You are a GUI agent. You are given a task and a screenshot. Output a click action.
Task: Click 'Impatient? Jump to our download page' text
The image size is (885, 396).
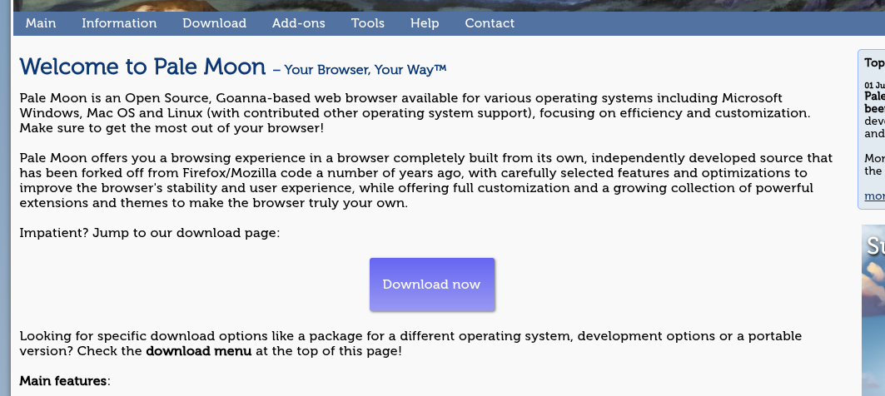click(x=150, y=233)
